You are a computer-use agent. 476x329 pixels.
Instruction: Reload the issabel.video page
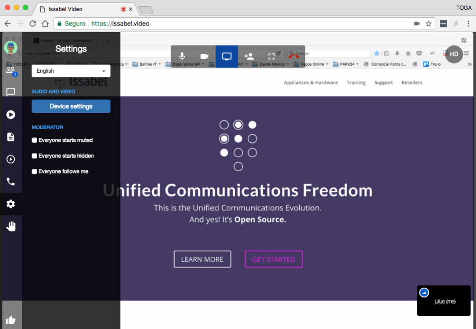click(x=33, y=24)
